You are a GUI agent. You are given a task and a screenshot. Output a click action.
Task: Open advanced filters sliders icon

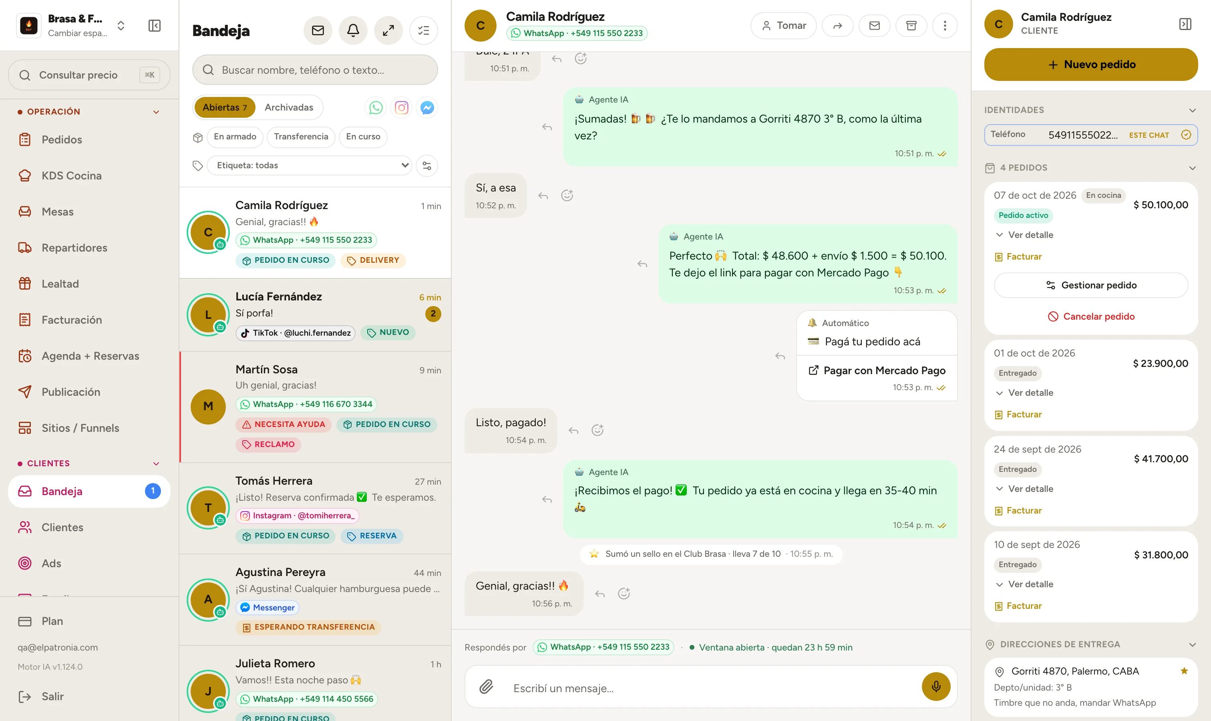click(427, 166)
